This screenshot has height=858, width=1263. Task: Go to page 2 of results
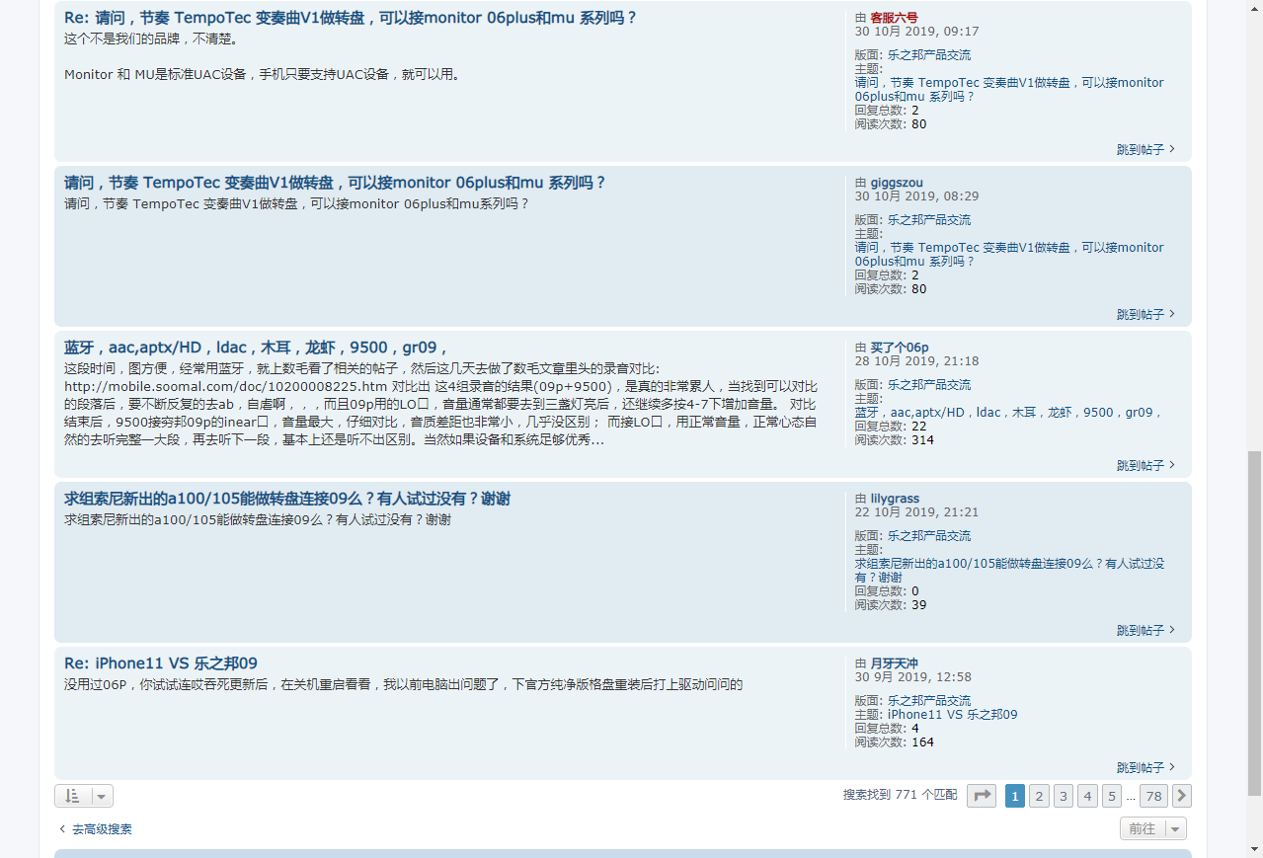pos(1039,796)
